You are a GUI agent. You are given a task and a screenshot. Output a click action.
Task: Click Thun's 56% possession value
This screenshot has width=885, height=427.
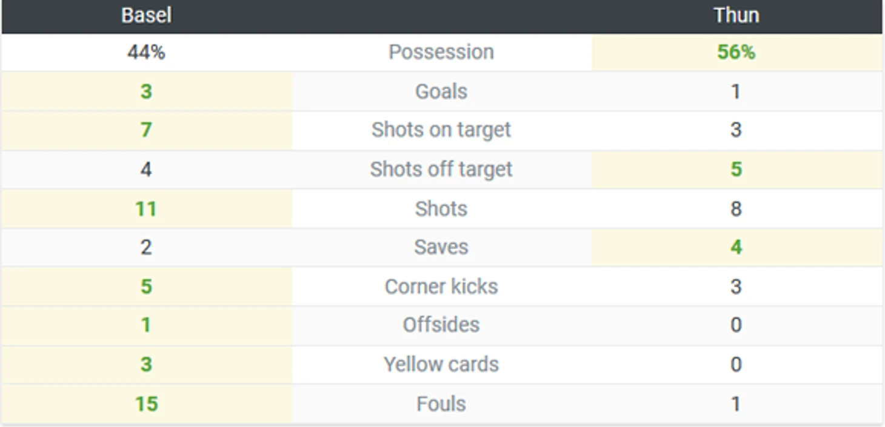coord(736,52)
